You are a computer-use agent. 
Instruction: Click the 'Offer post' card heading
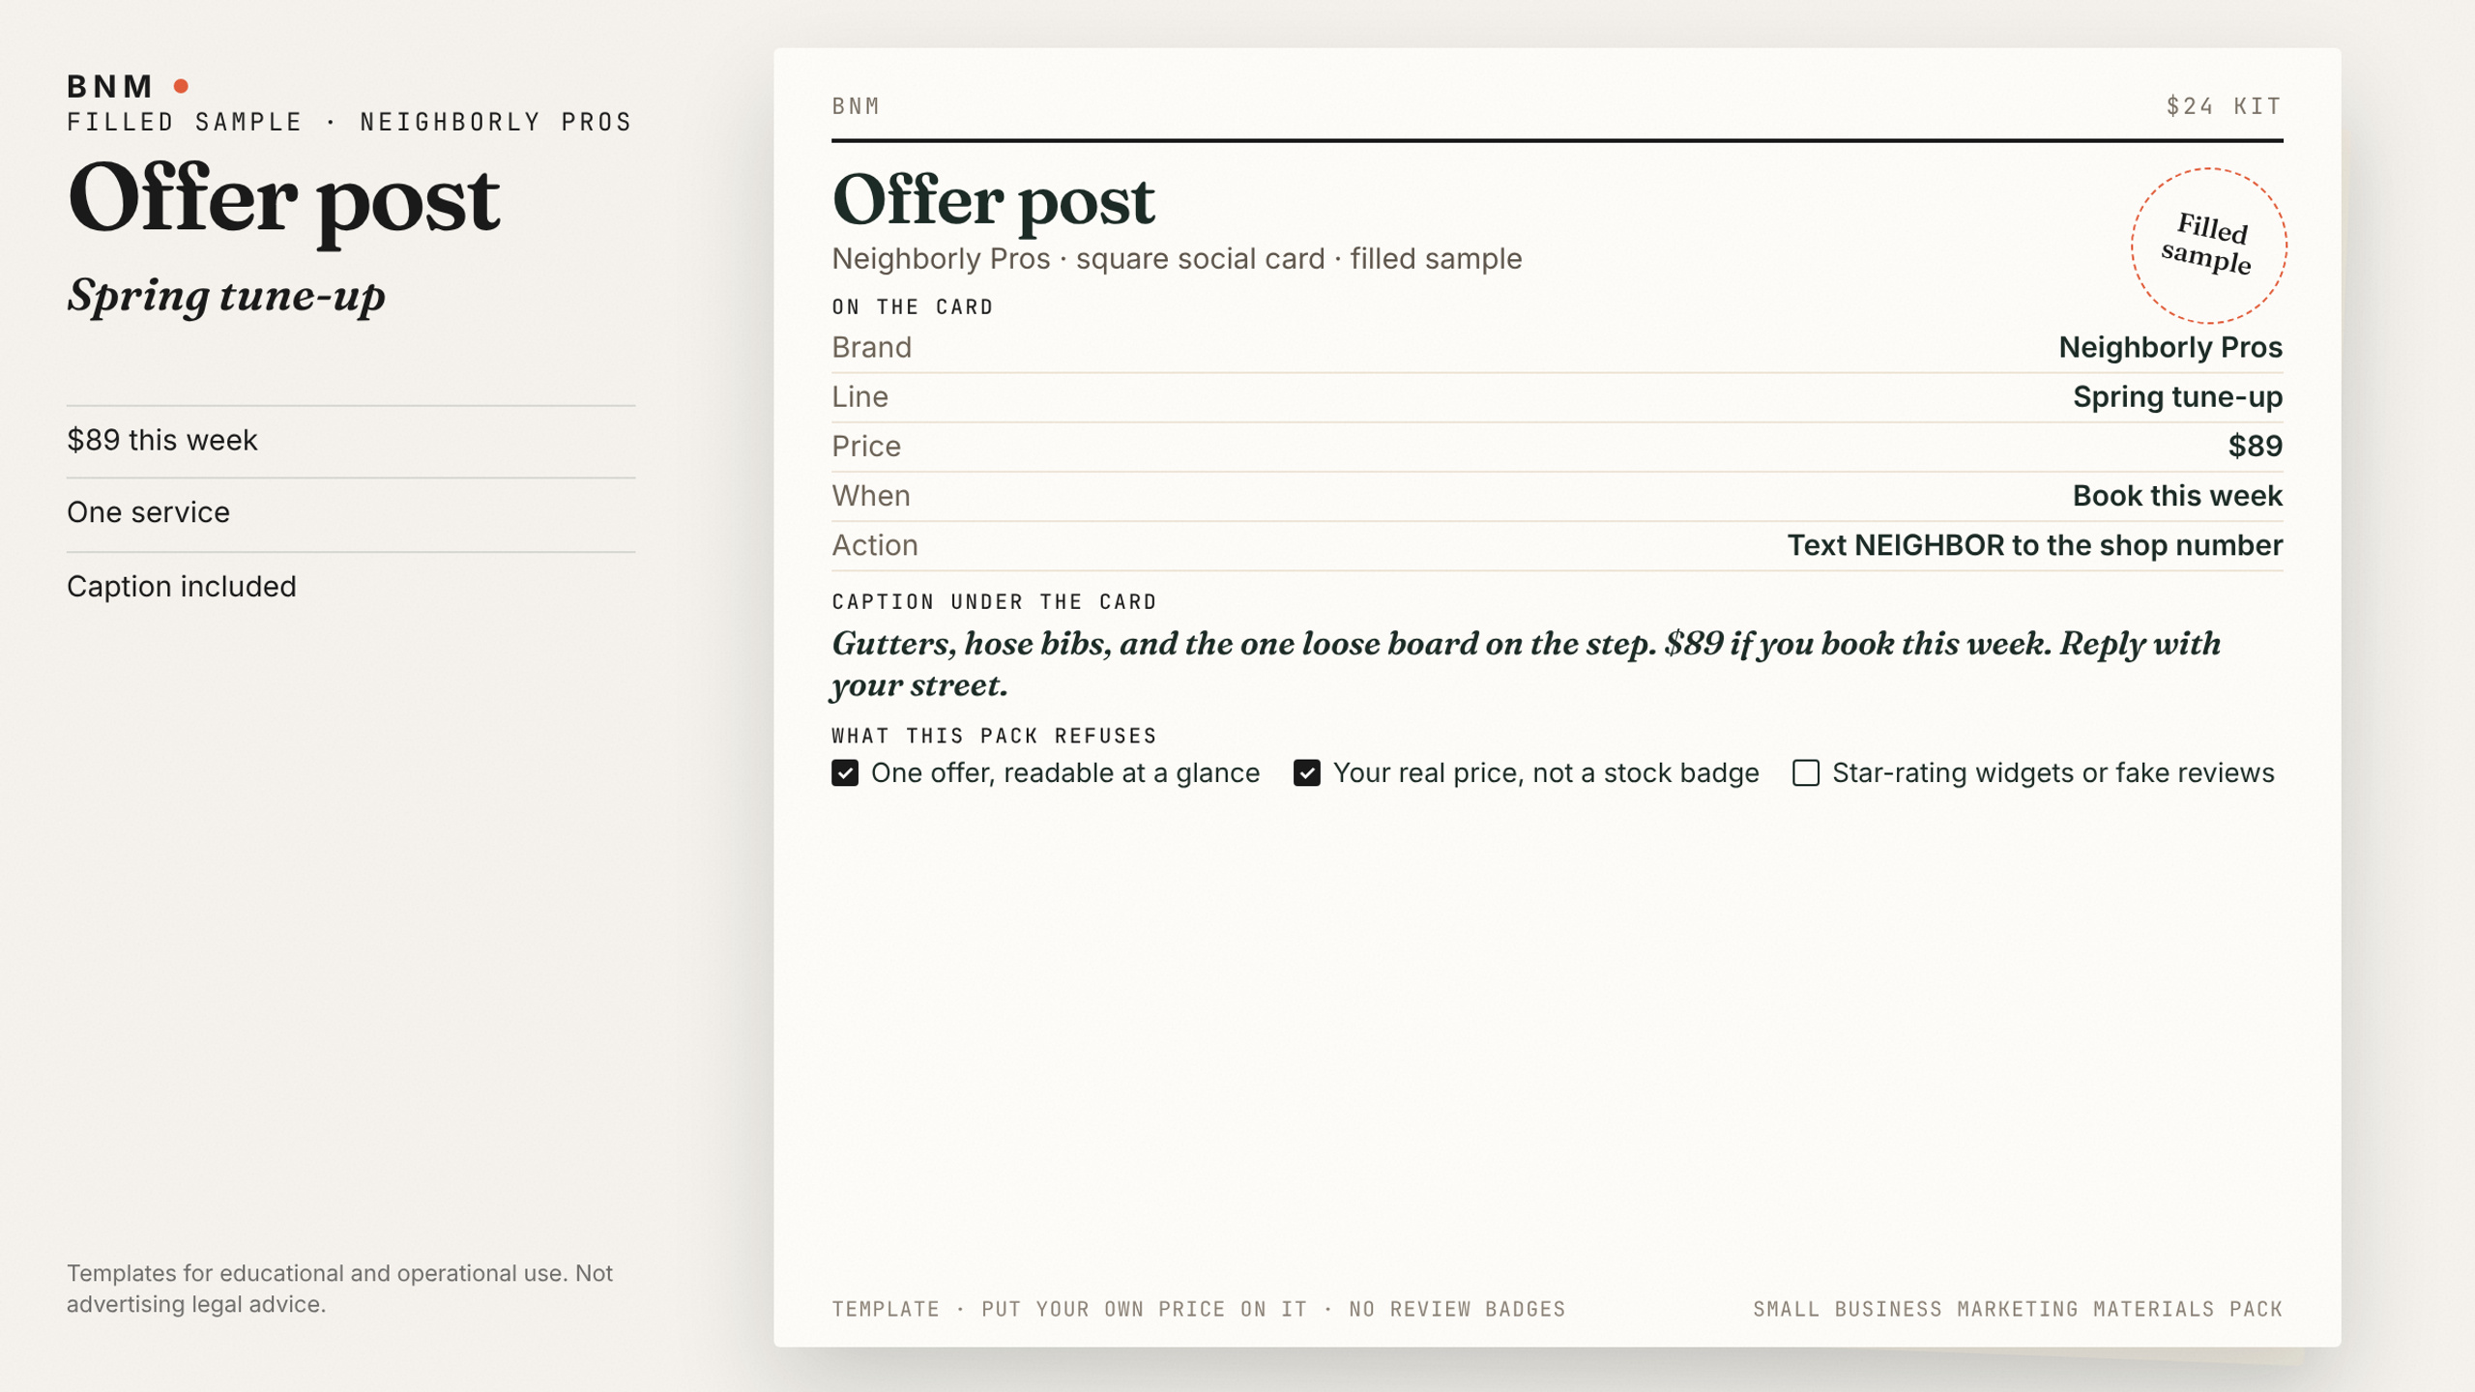pyautogui.click(x=993, y=200)
